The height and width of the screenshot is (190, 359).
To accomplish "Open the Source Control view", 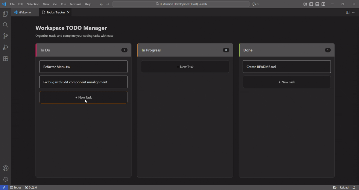I will pos(5,36).
